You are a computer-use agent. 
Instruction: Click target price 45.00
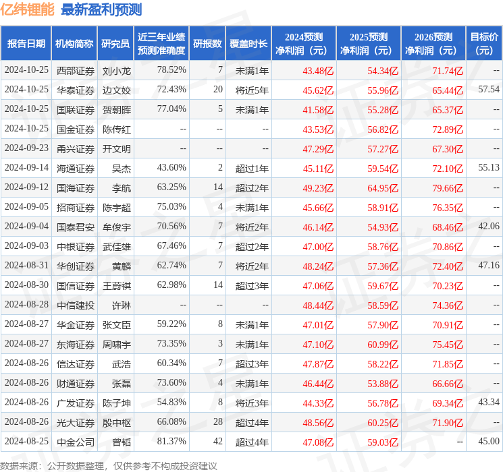click(x=489, y=441)
